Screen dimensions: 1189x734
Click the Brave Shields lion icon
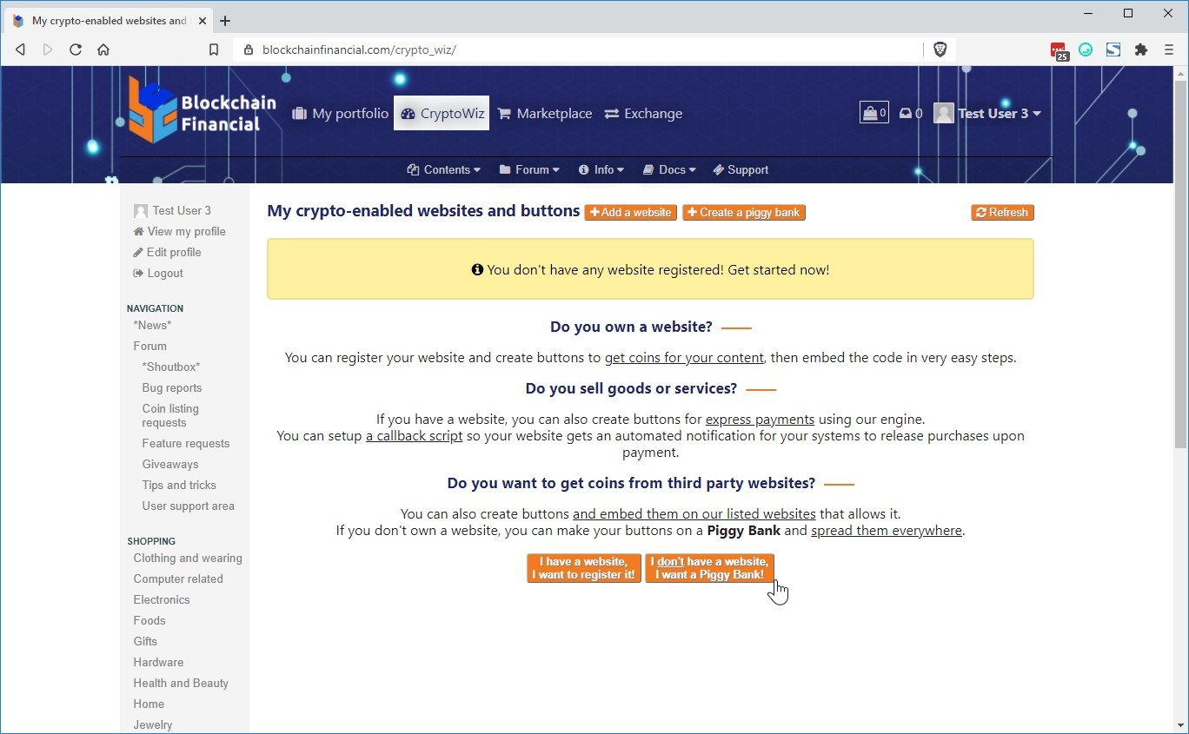[940, 50]
